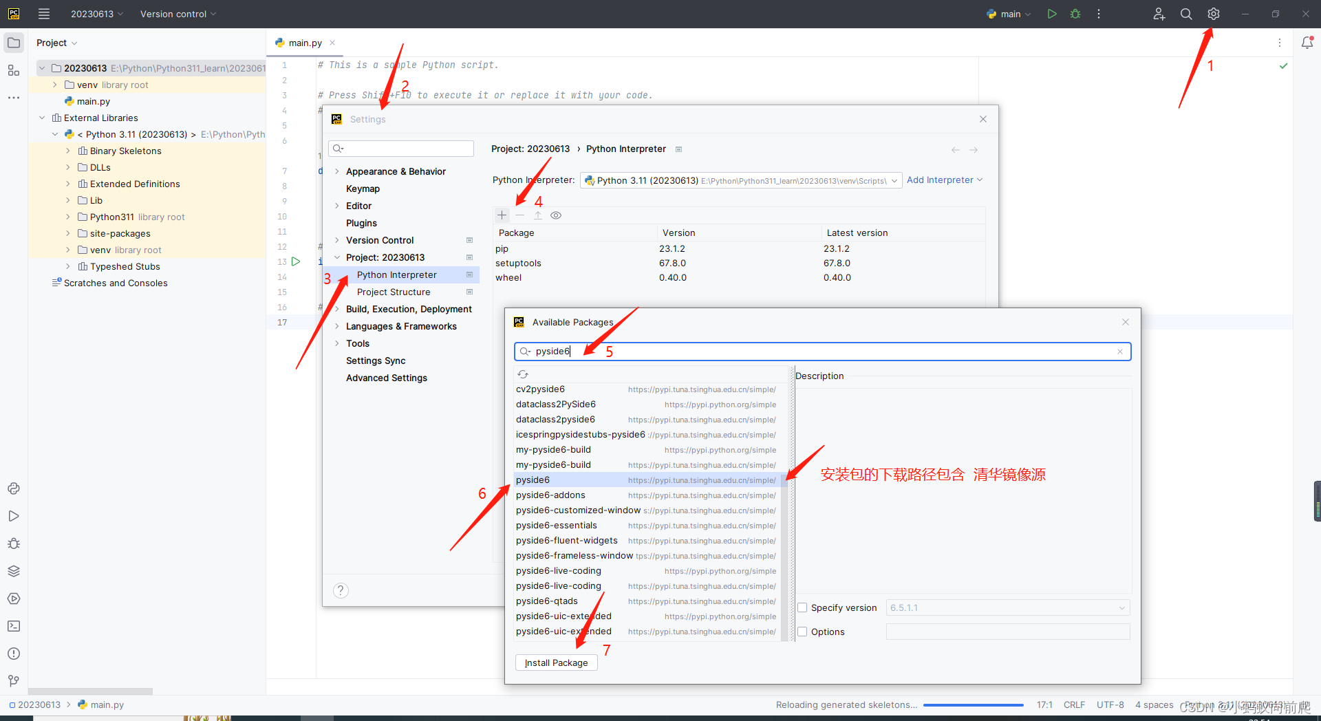Select Python Interpreter settings page
This screenshot has height=721, width=1321.
(397, 275)
